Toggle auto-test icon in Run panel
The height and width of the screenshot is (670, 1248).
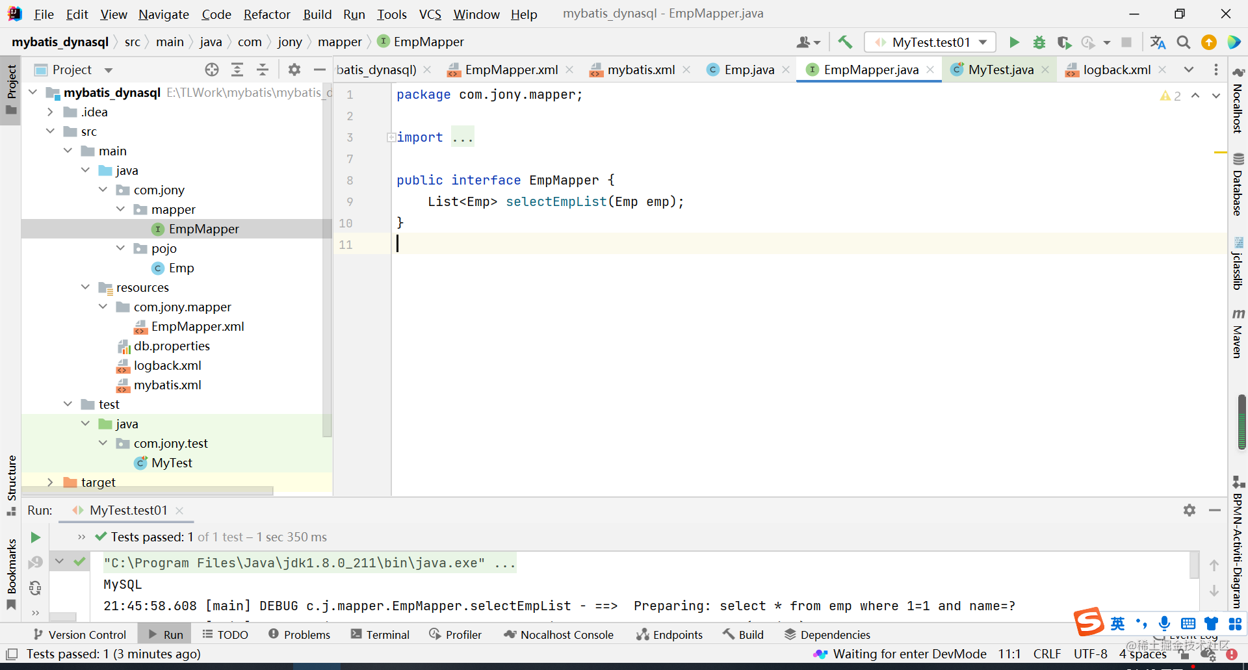click(x=36, y=588)
